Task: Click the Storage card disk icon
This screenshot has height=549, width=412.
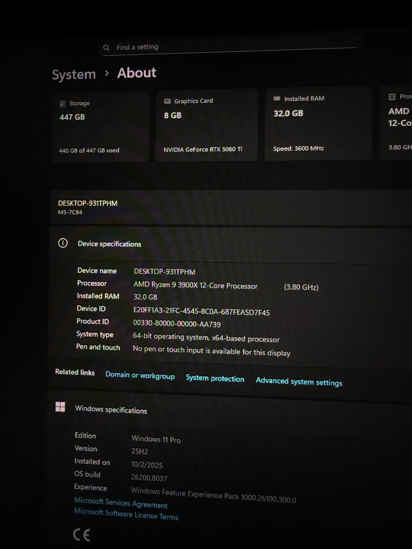Action: pyautogui.click(x=63, y=103)
